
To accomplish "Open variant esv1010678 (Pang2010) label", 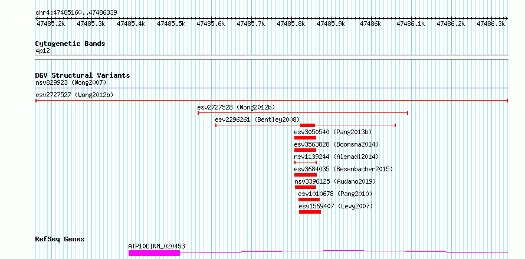I will pyautogui.click(x=335, y=194).
